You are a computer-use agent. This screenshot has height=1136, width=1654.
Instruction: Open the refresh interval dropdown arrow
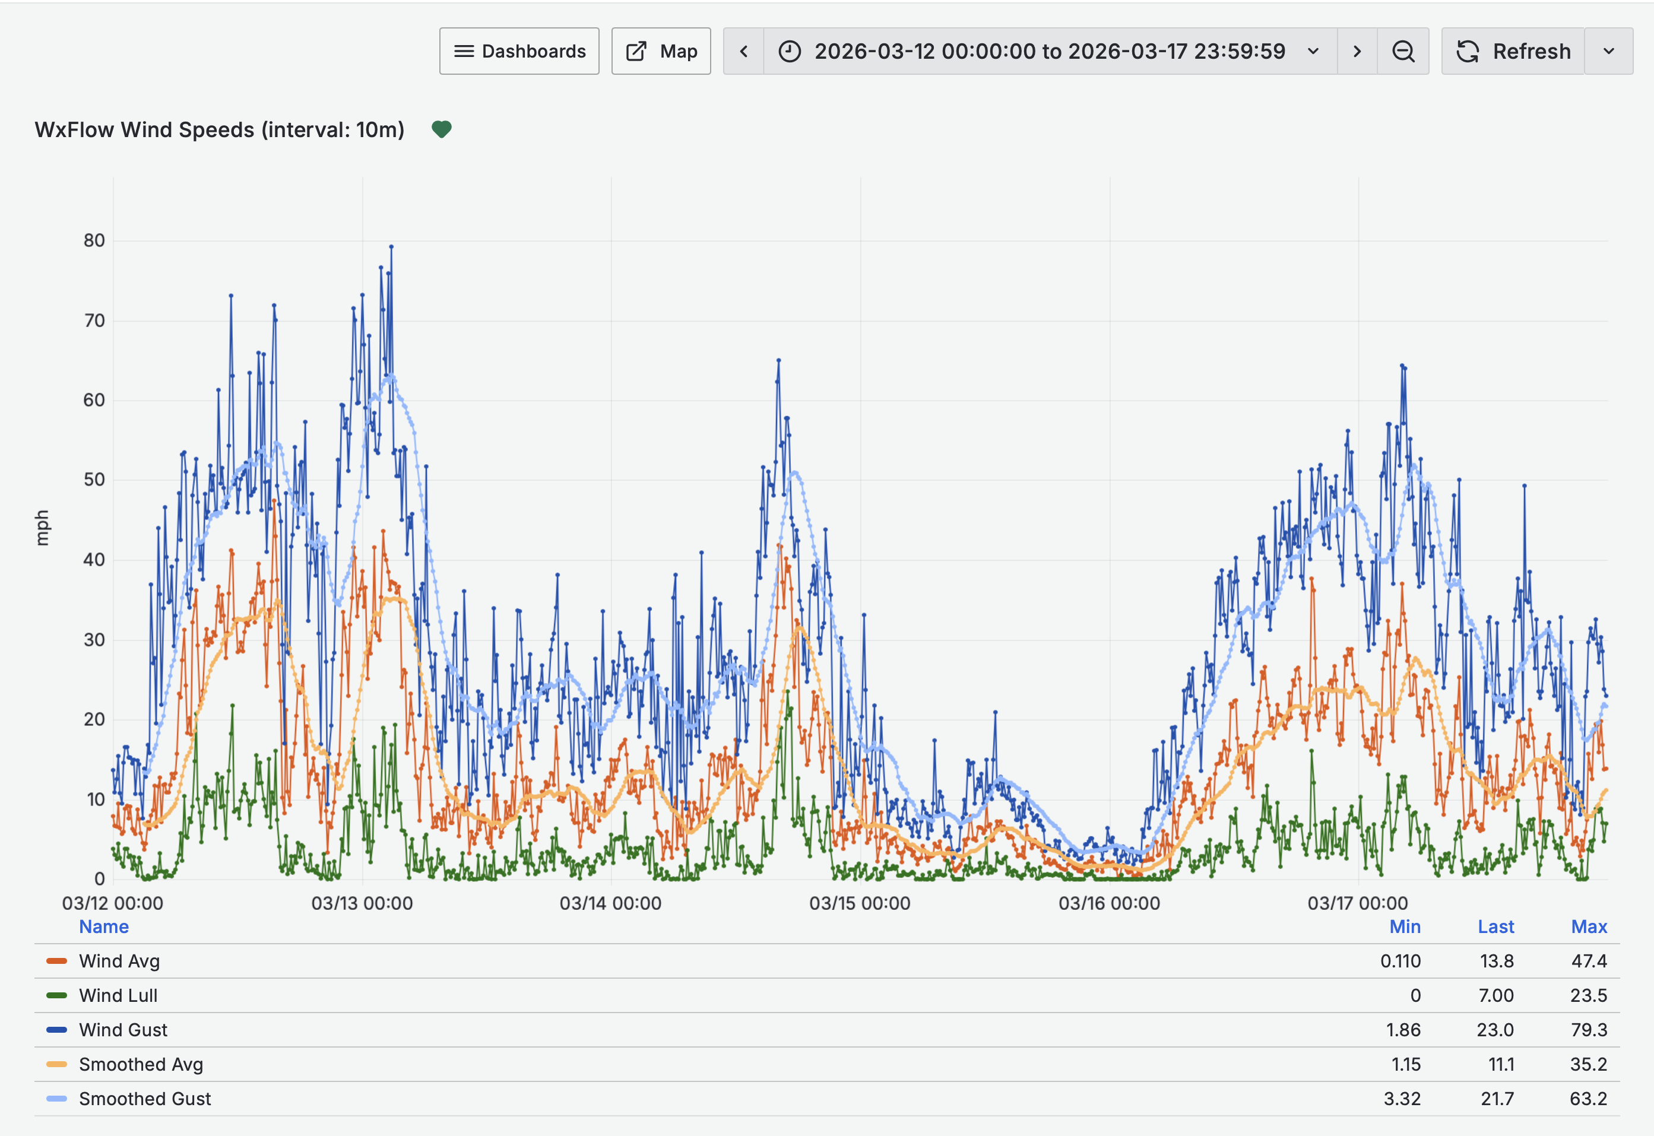pos(1608,51)
